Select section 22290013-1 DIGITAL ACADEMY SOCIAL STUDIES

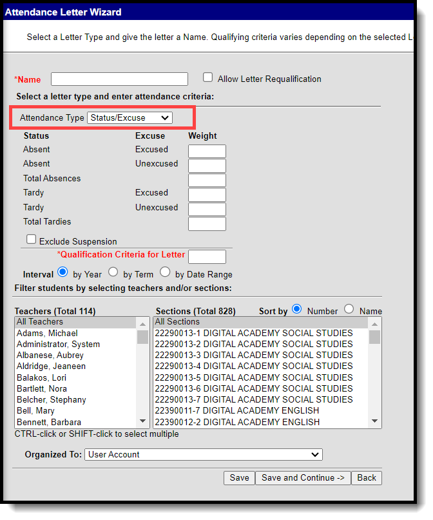[261, 333]
